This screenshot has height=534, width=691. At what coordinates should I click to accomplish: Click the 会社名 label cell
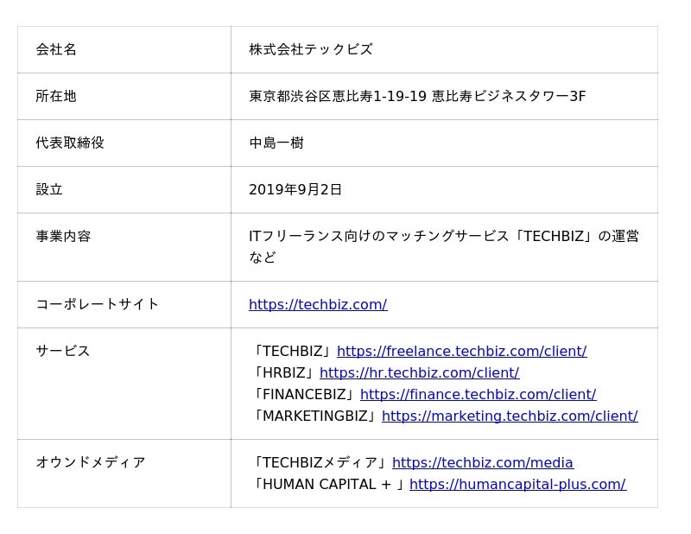tap(124, 50)
